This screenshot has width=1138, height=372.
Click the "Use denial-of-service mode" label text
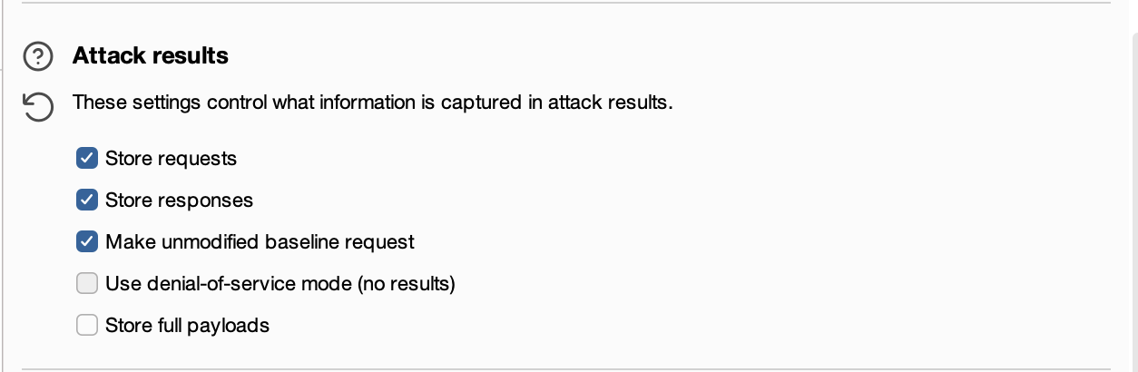coord(229,284)
